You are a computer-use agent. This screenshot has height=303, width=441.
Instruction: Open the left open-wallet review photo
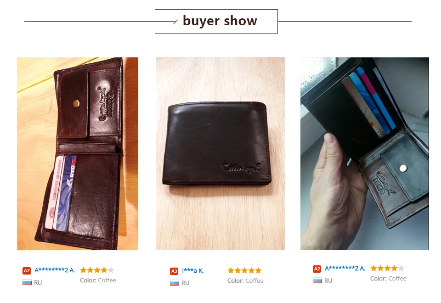(78, 154)
